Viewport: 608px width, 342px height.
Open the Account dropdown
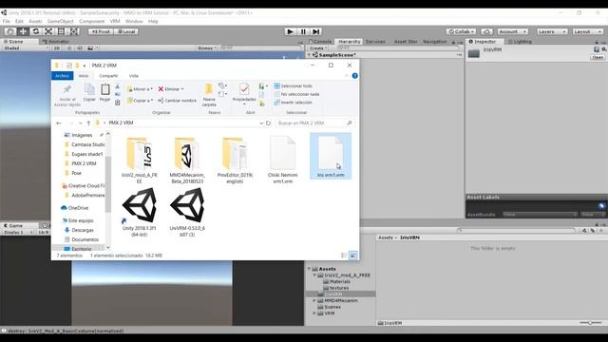click(x=513, y=31)
